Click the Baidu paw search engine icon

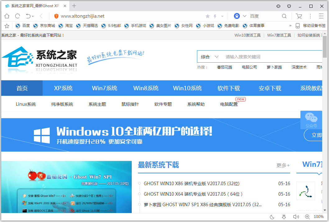click(x=237, y=16)
